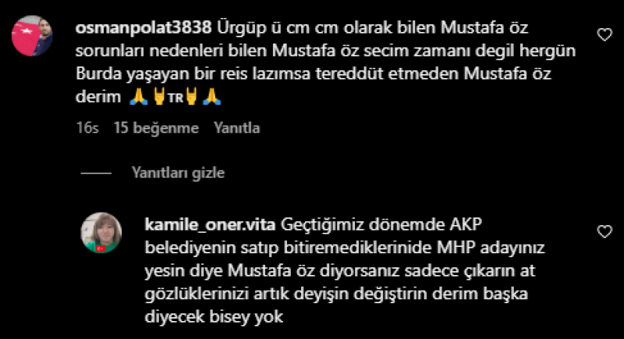Click the kamile_oner.vita username link
The height and width of the screenshot is (339, 624).
210,225
